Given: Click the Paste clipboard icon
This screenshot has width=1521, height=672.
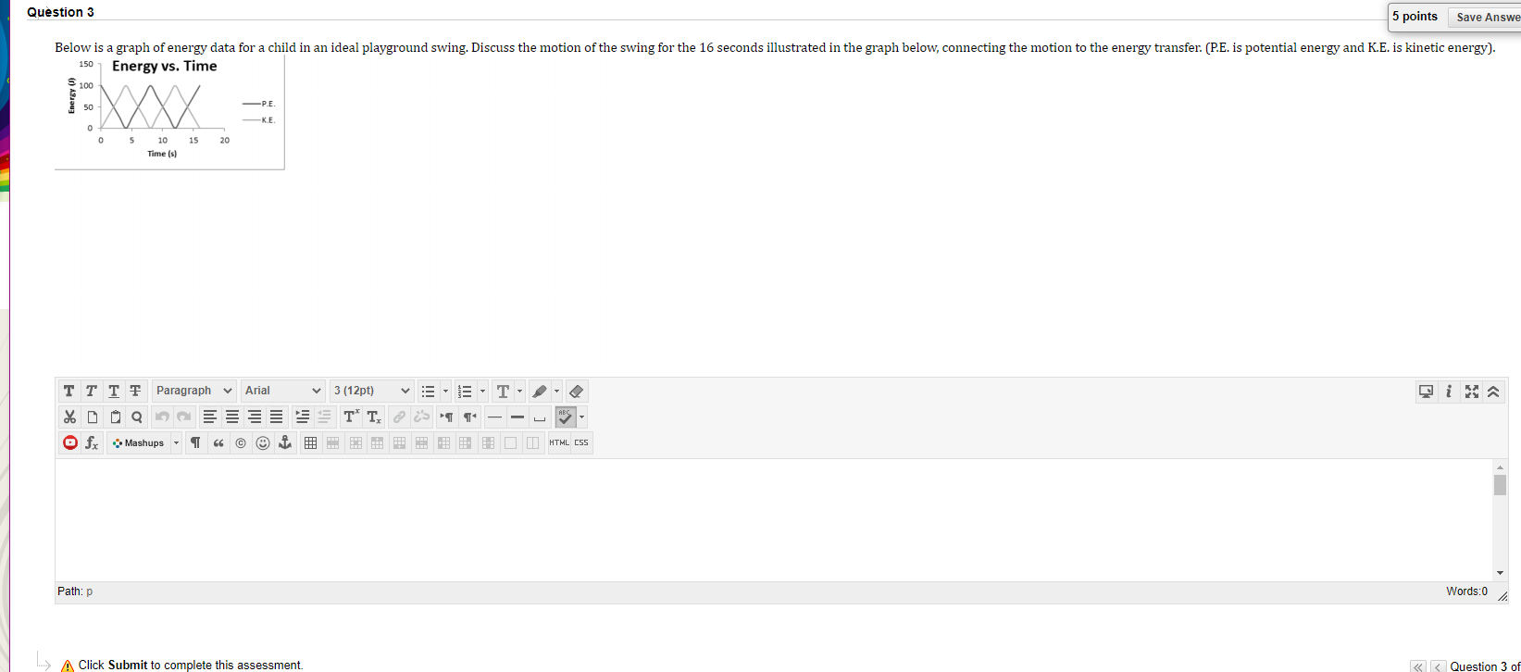Looking at the screenshot, I should click(x=115, y=417).
